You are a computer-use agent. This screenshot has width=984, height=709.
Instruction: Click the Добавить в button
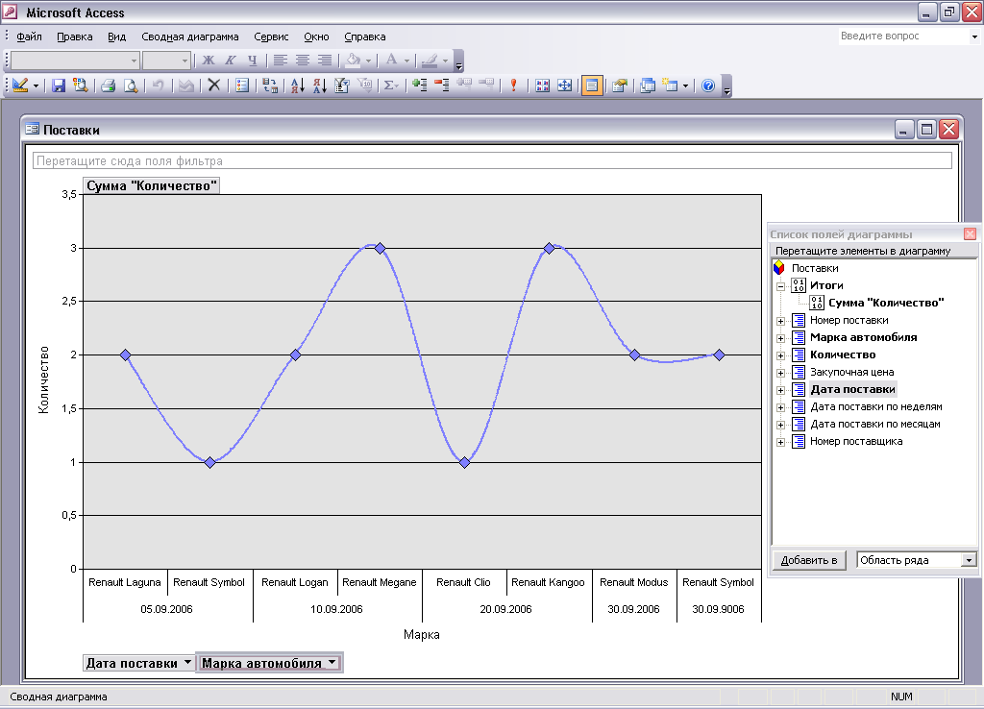[x=809, y=560]
